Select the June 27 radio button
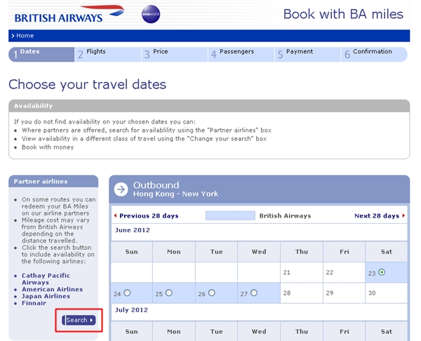 (x=254, y=293)
